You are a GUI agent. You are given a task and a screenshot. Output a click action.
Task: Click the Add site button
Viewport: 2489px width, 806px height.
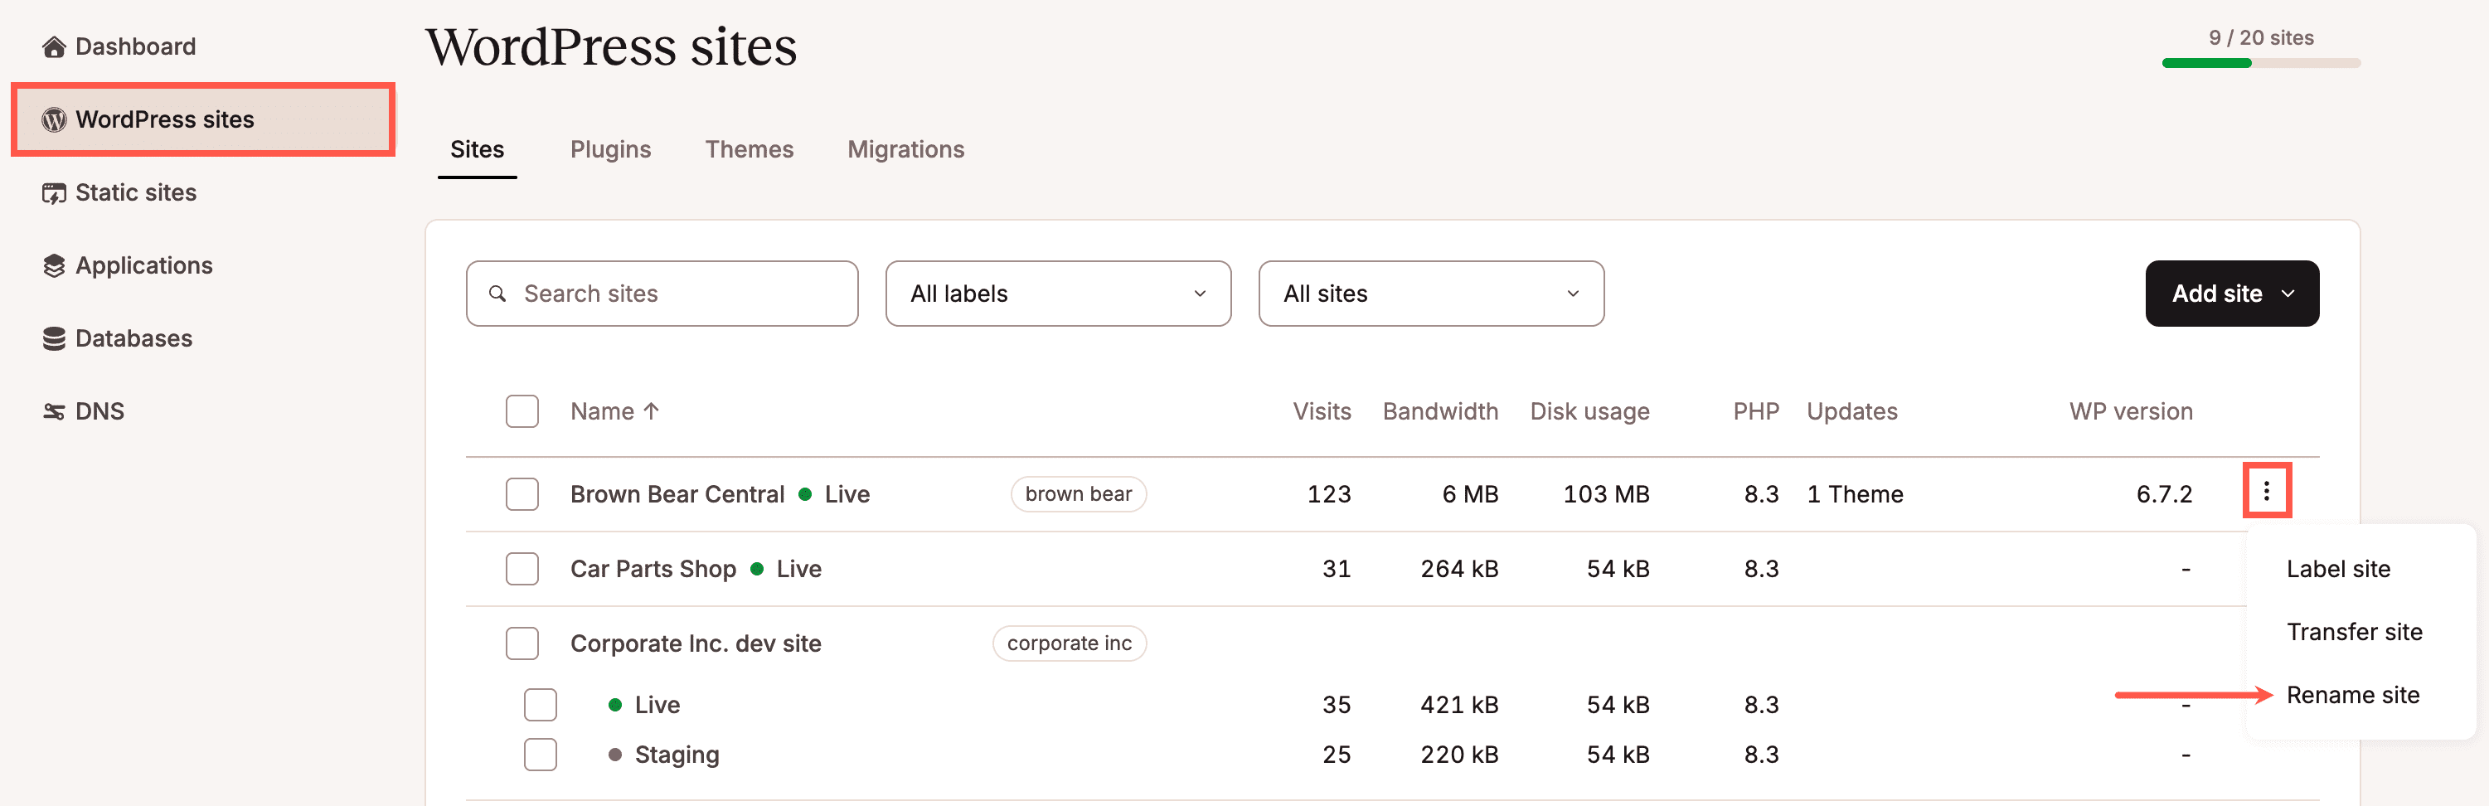click(2232, 294)
